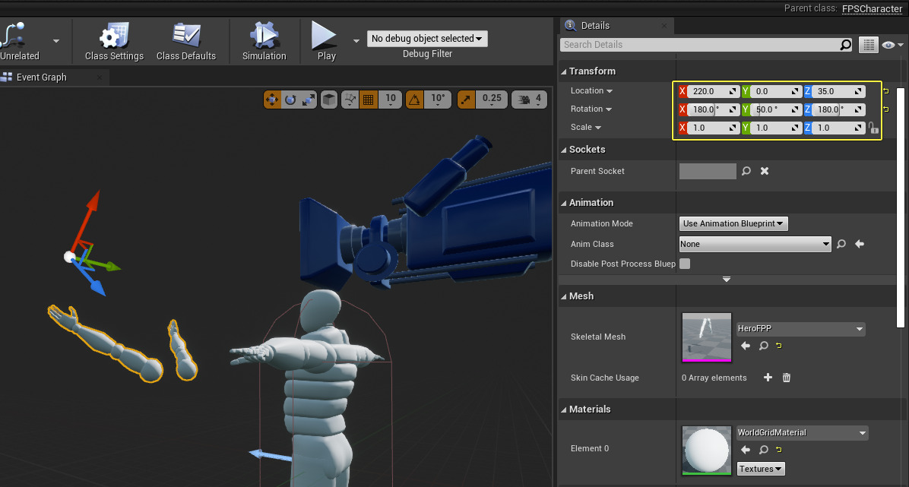Open the debug object selection dropdown
This screenshot has width=909, height=487.
(426, 38)
